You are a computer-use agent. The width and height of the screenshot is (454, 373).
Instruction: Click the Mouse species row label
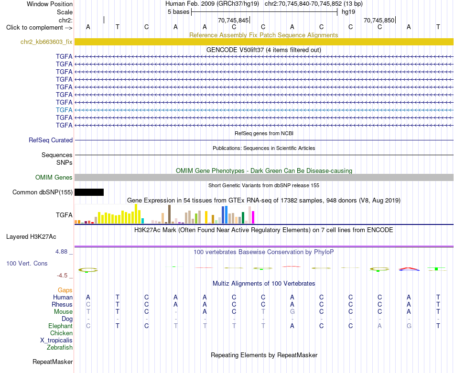coord(63,312)
